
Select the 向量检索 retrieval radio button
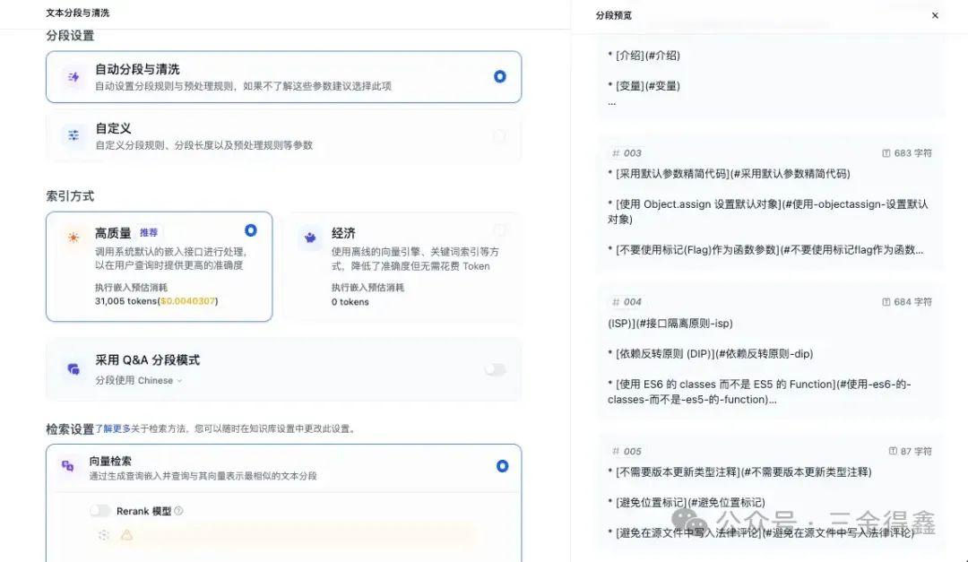click(500, 466)
